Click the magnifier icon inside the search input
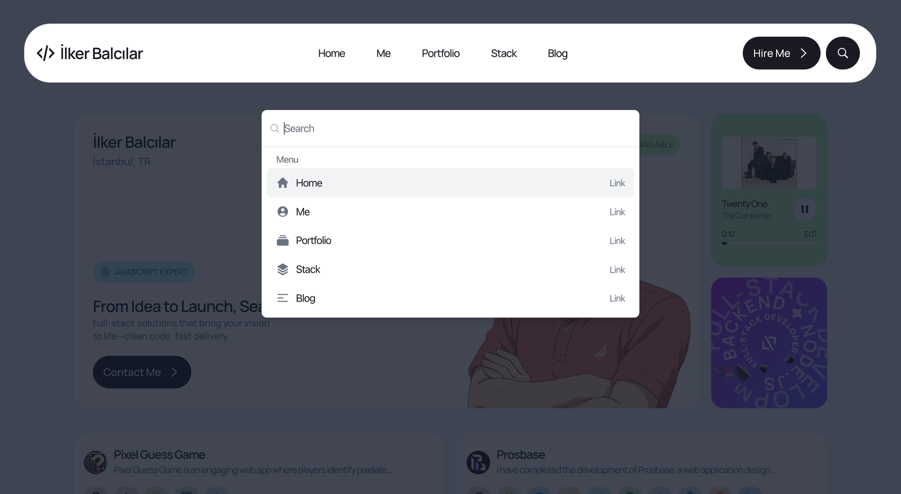This screenshot has height=494, width=901. (275, 129)
